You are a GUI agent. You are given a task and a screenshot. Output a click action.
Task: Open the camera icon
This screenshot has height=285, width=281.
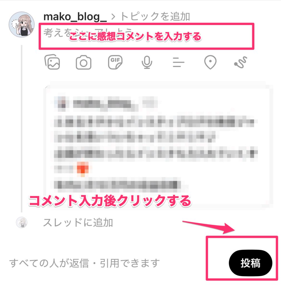(x=83, y=63)
